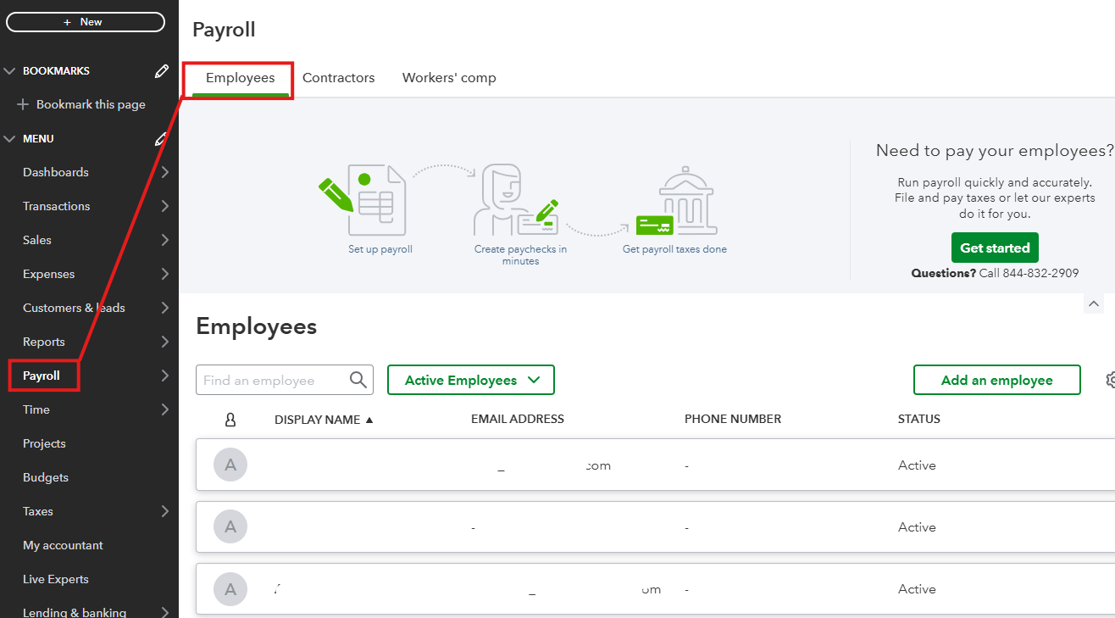The width and height of the screenshot is (1115, 618).
Task: Collapse the payroll banner with up chevron
Action: [x=1093, y=303]
